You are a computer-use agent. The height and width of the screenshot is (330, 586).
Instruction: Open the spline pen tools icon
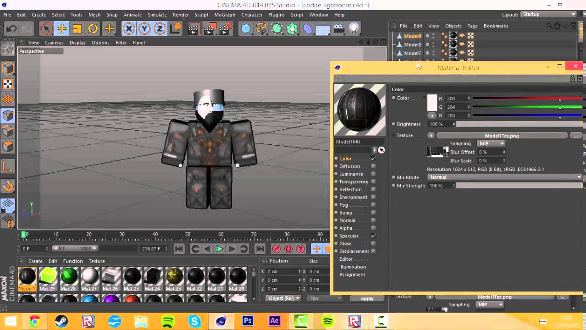261,29
